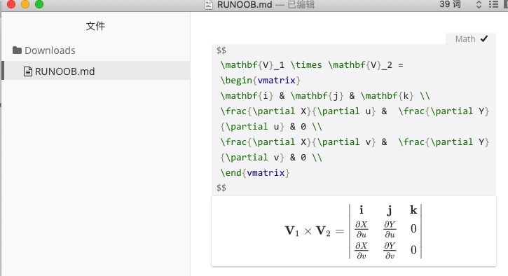Click the \mathbf{V}_1 \times line of code

(312, 65)
